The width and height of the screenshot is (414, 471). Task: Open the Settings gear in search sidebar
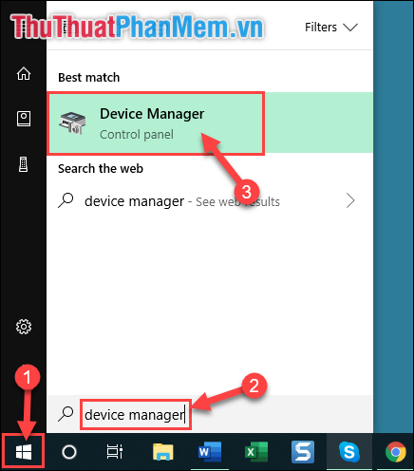24,327
